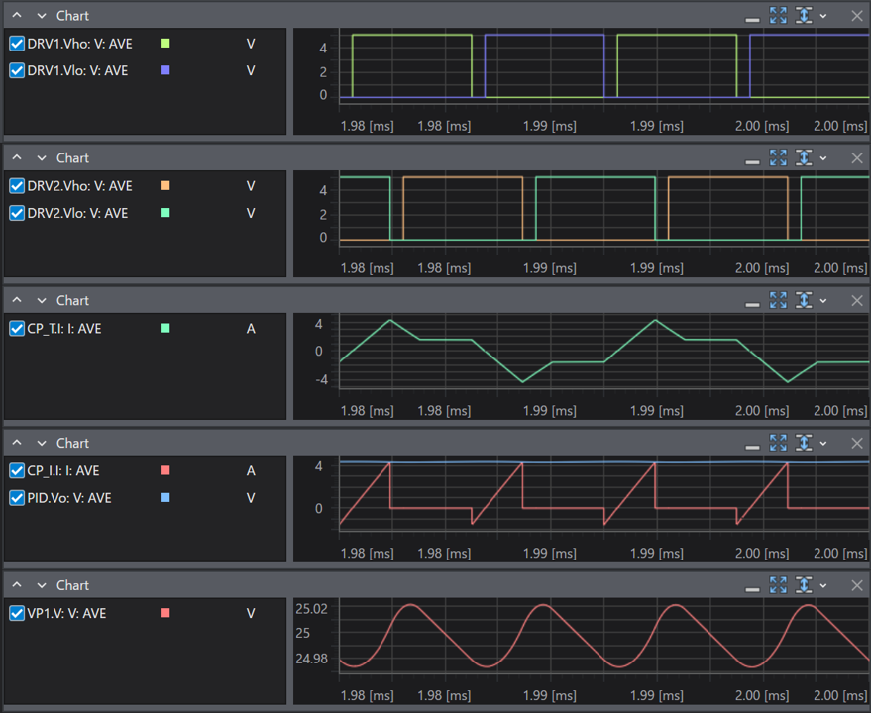The height and width of the screenshot is (713, 871).
Task: Click vertical fit icon in VP1.V chart header
Action: [803, 586]
